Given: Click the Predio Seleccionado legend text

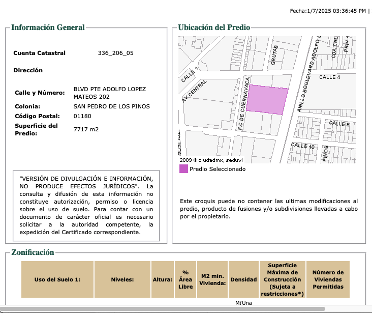Looking at the screenshot, I should tap(218, 169).
